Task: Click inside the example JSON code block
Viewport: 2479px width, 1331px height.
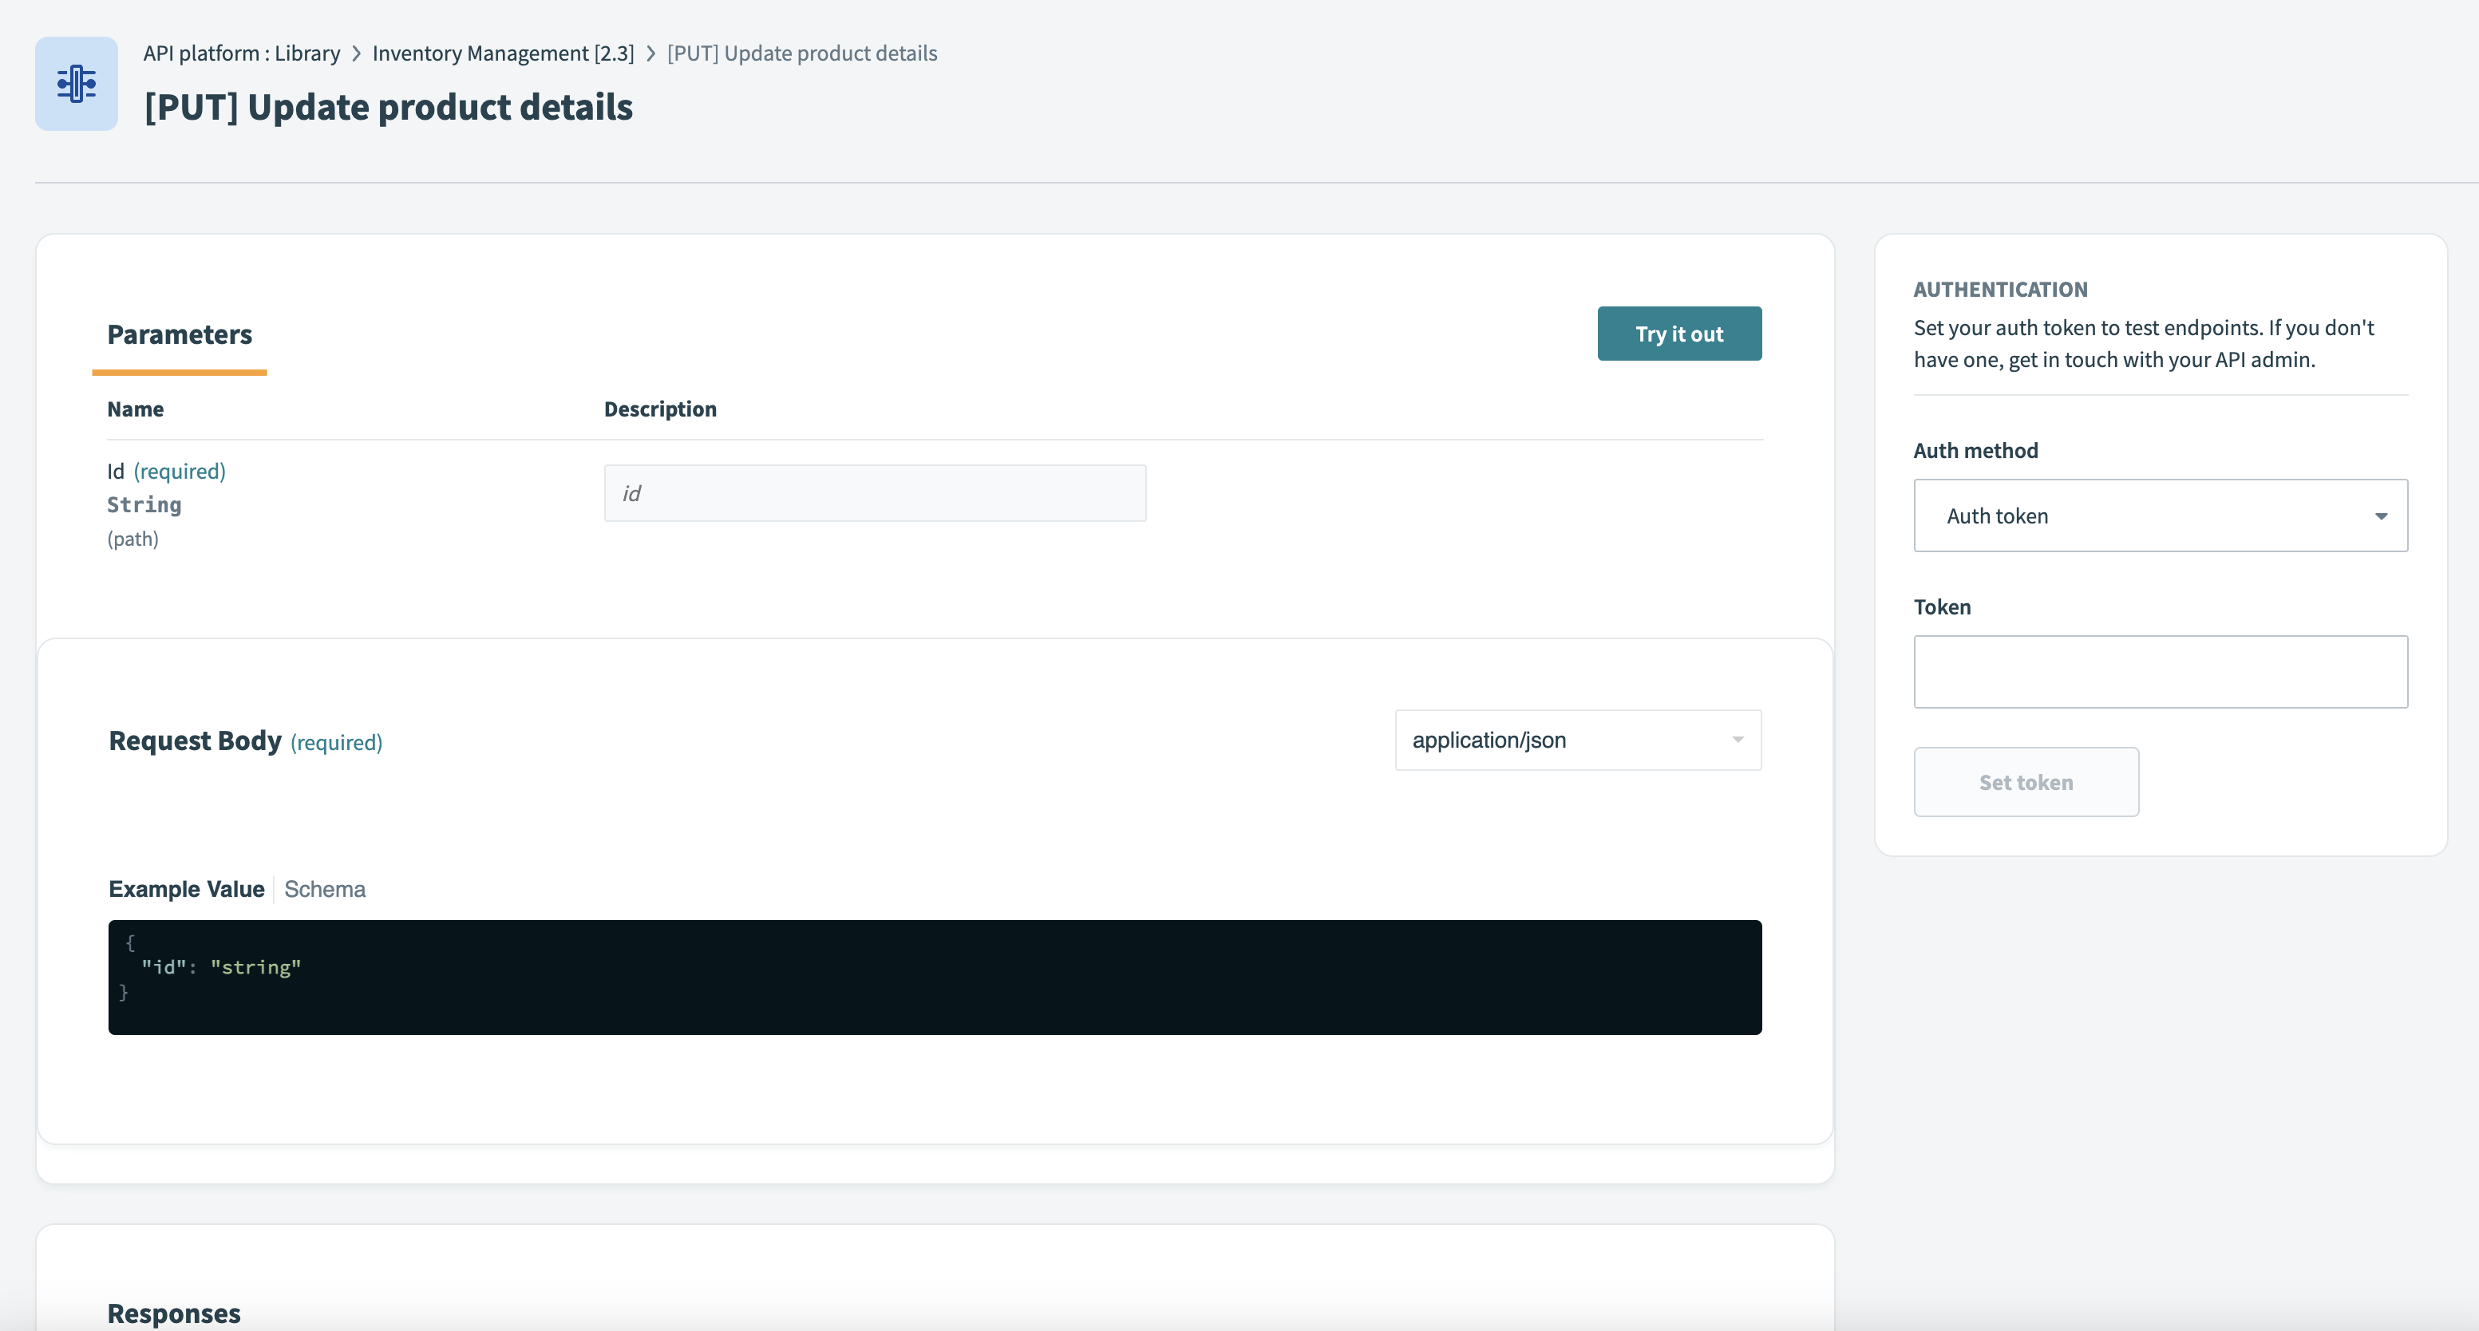Action: click(934, 977)
